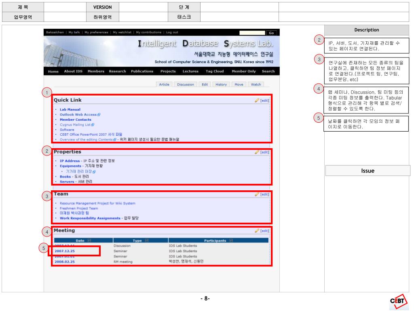Open the Outlook Web Access link
Image resolution: width=414 pixels, height=311 pixels.
(78, 115)
